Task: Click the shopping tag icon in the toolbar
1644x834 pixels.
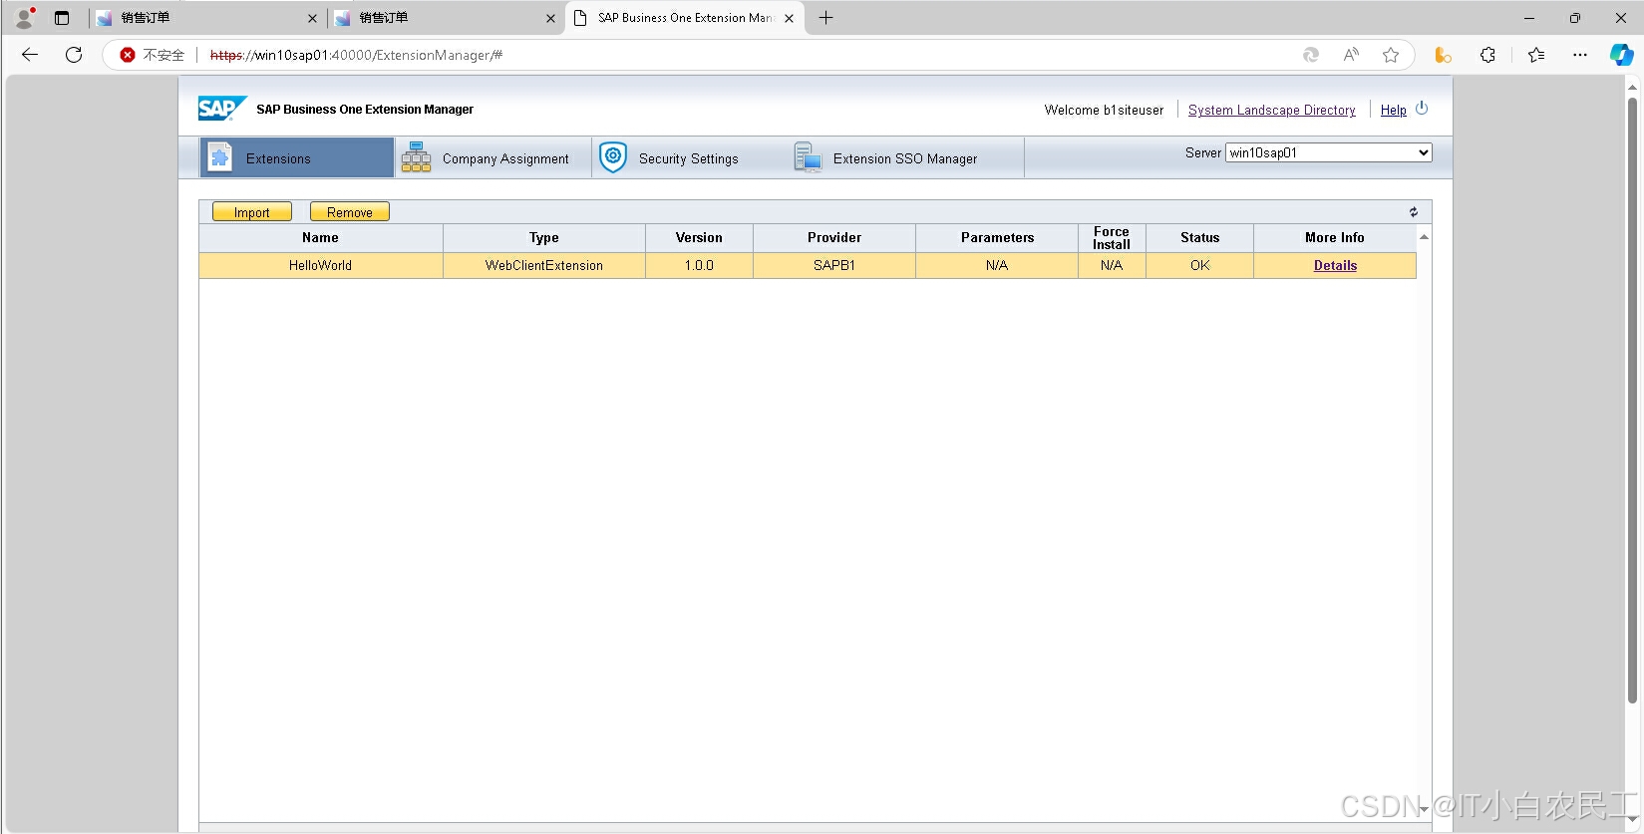Action: (x=1443, y=55)
